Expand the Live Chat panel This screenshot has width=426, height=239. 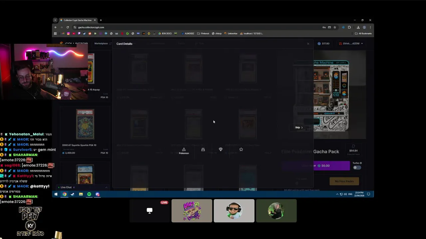(x=83, y=187)
